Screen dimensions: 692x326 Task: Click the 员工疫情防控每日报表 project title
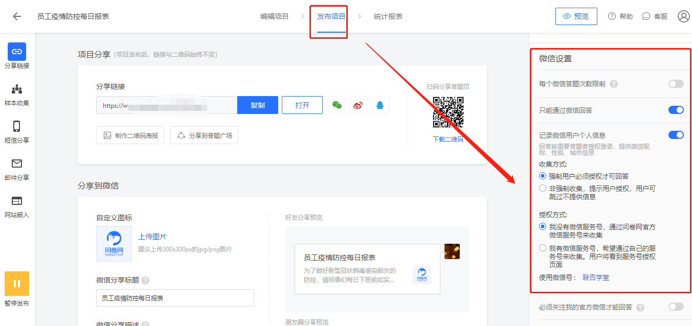point(73,16)
